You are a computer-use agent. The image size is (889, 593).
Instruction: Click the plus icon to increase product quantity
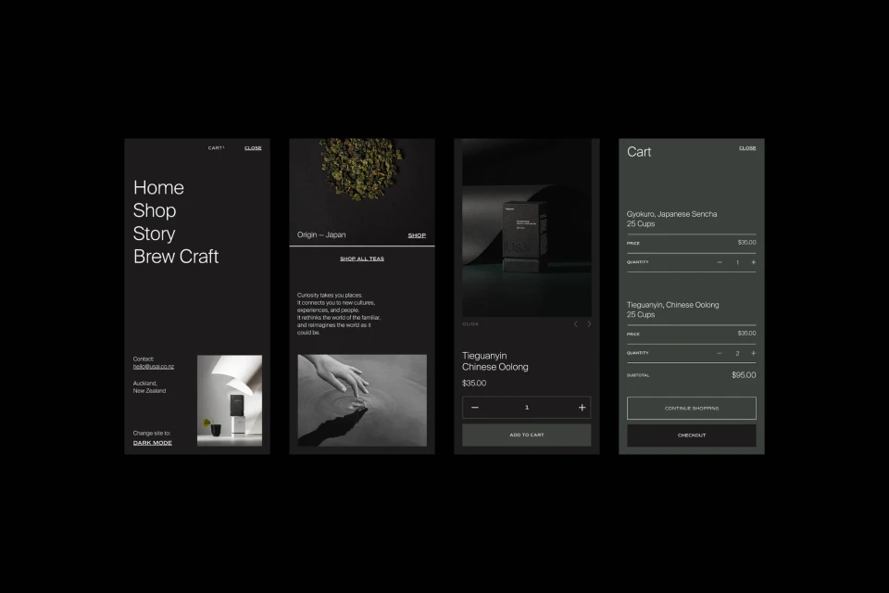582,407
